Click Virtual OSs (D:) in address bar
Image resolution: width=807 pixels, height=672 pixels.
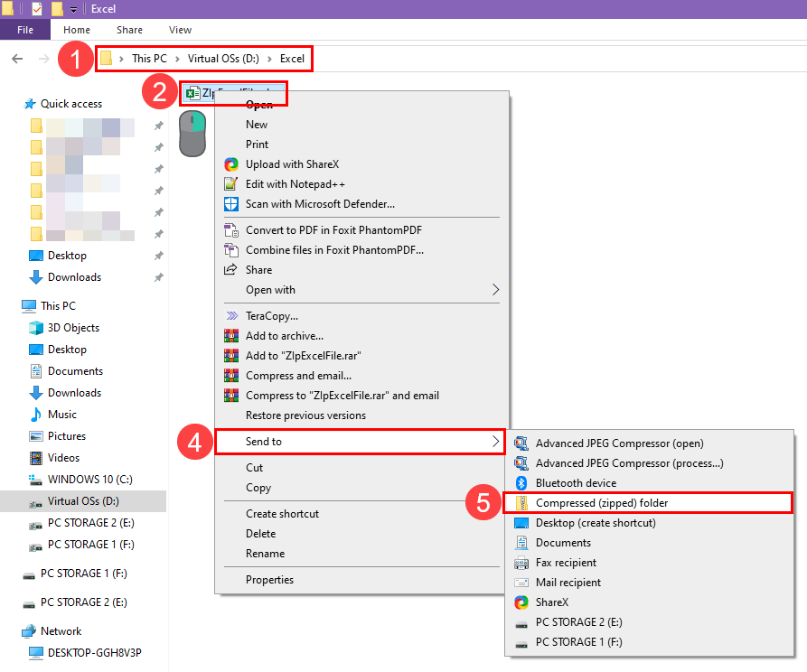point(224,59)
